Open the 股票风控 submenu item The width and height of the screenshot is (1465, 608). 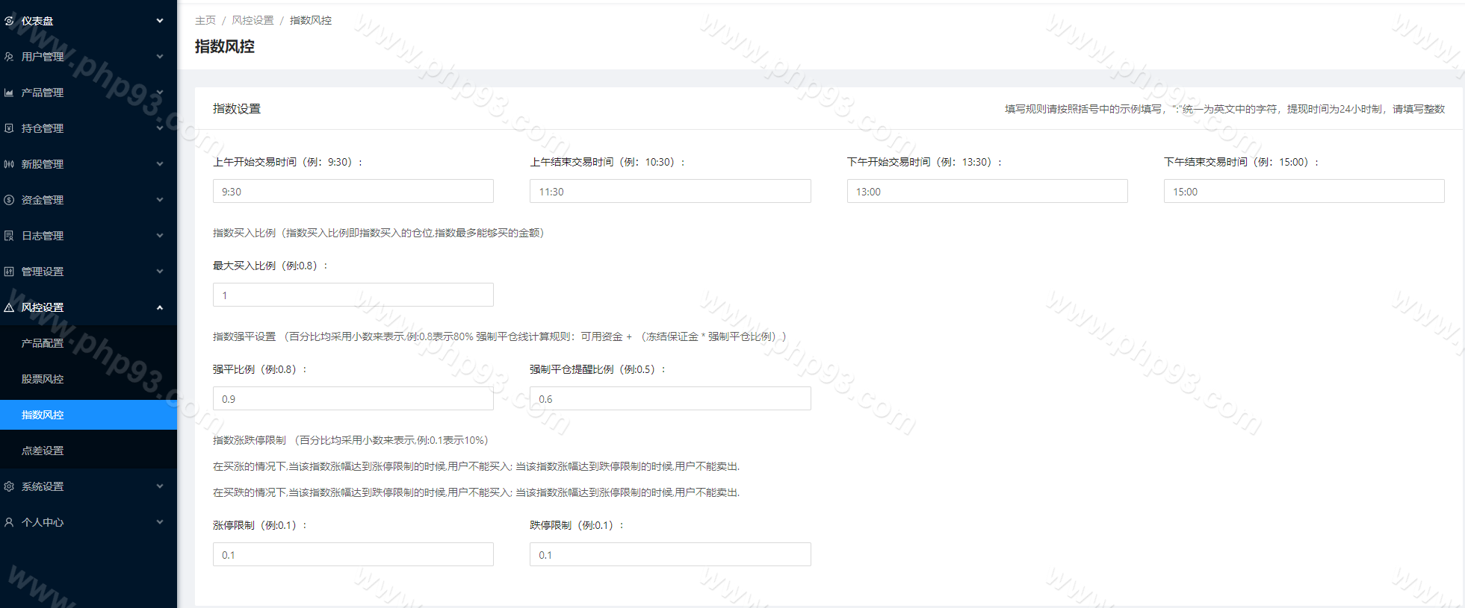(x=43, y=379)
